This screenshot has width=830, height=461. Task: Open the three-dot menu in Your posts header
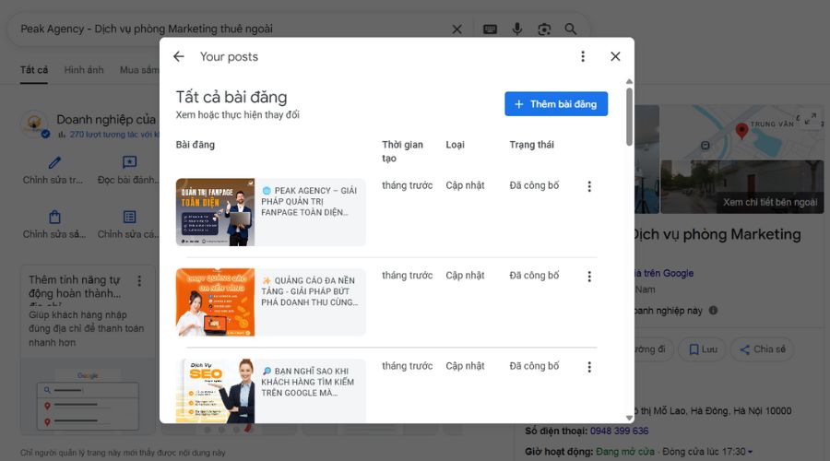click(583, 56)
